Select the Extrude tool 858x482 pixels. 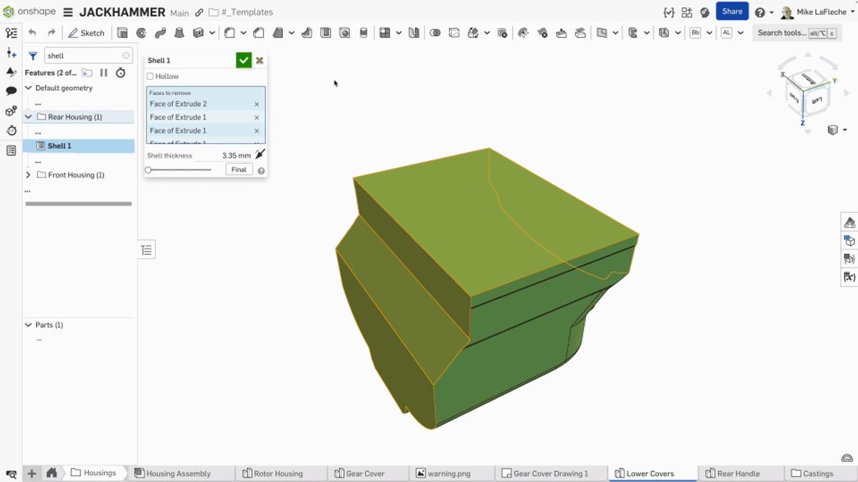pos(123,32)
